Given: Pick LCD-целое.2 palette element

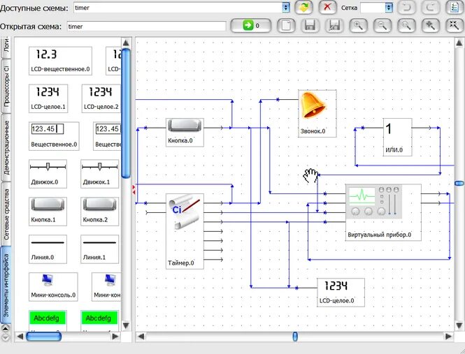Looking at the screenshot, I should pyautogui.click(x=101, y=98).
